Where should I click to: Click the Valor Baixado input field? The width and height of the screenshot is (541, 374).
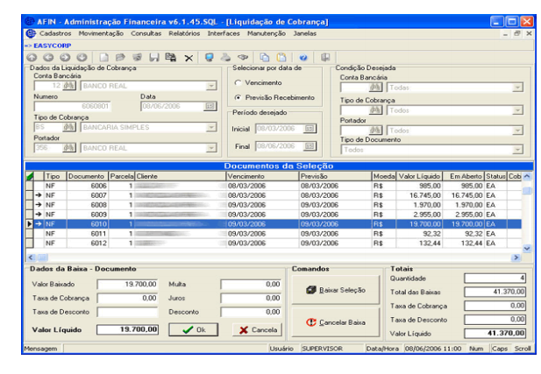[128, 284]
